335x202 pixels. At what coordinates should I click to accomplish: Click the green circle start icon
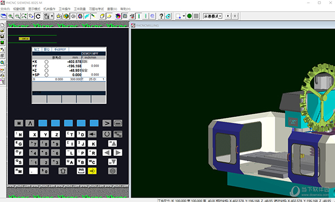click(189, 16)
